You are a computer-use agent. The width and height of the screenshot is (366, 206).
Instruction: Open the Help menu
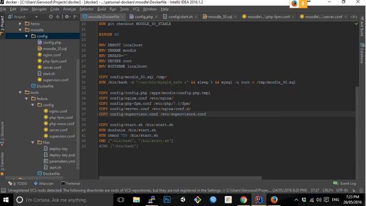[x=165, y=9]
